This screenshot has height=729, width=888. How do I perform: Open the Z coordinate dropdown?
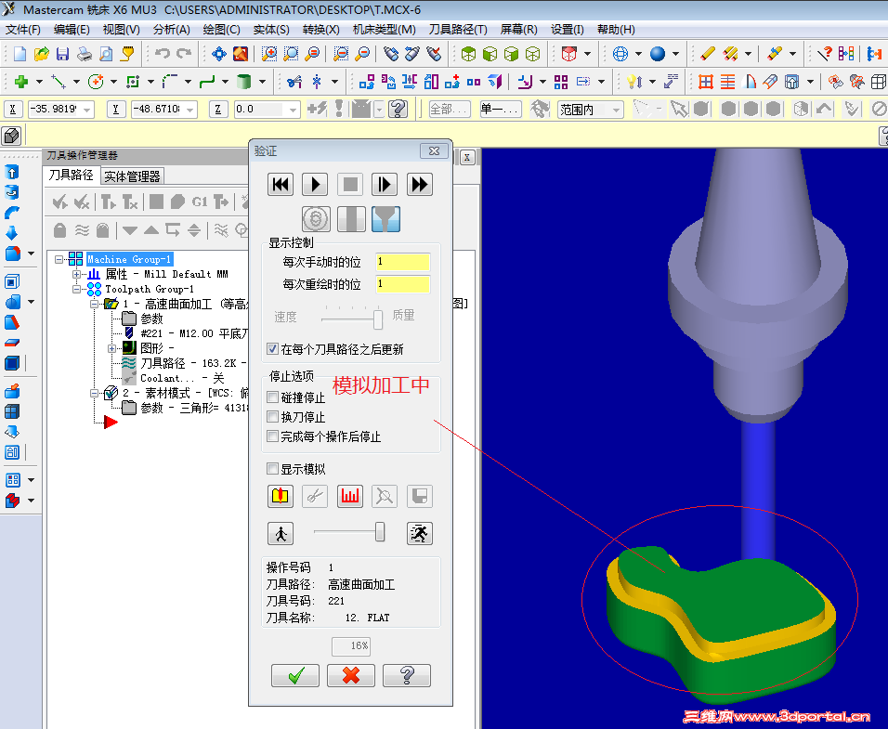[293, 110]
